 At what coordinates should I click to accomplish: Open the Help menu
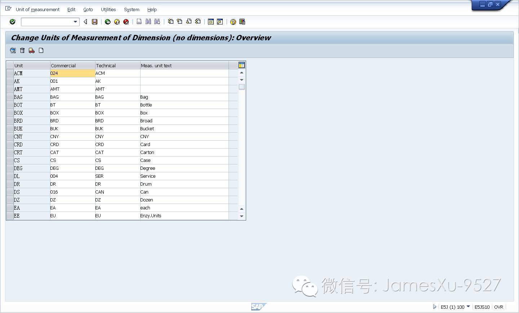pyautogui.click(x=152, y=10)
